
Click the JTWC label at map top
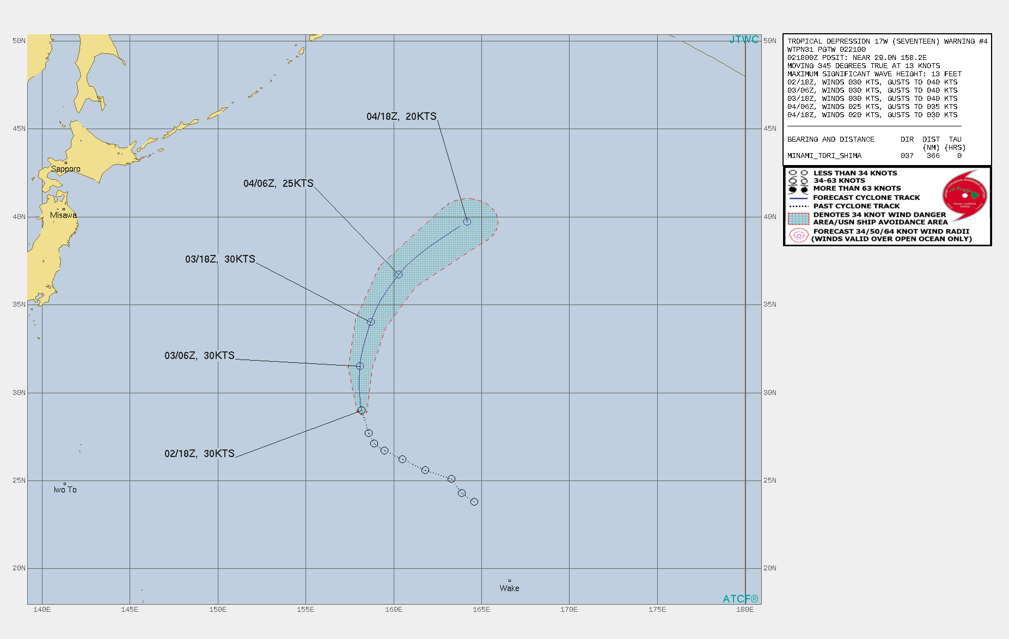(x=744, y=40)
